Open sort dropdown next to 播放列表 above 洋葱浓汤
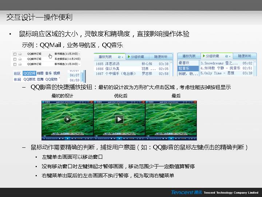The height and width of the screenshot is (197, 262). click(120, 57)
